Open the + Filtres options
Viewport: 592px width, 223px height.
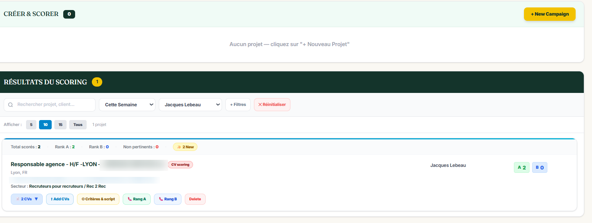[x=238, y=105]
